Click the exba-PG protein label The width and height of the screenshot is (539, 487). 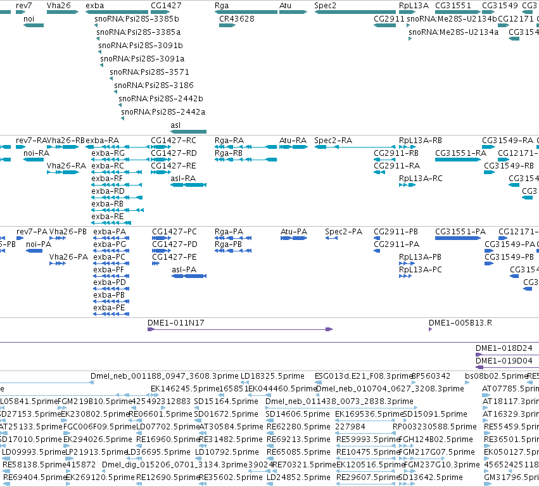tap(110, 244)
